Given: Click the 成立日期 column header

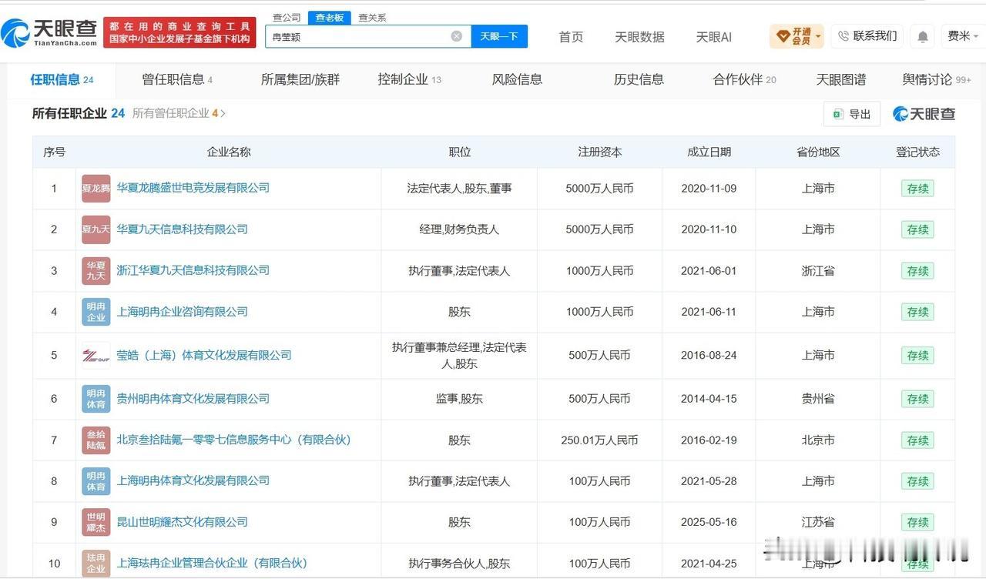Looking at the screenshot, I should click(x=709, y=152).
